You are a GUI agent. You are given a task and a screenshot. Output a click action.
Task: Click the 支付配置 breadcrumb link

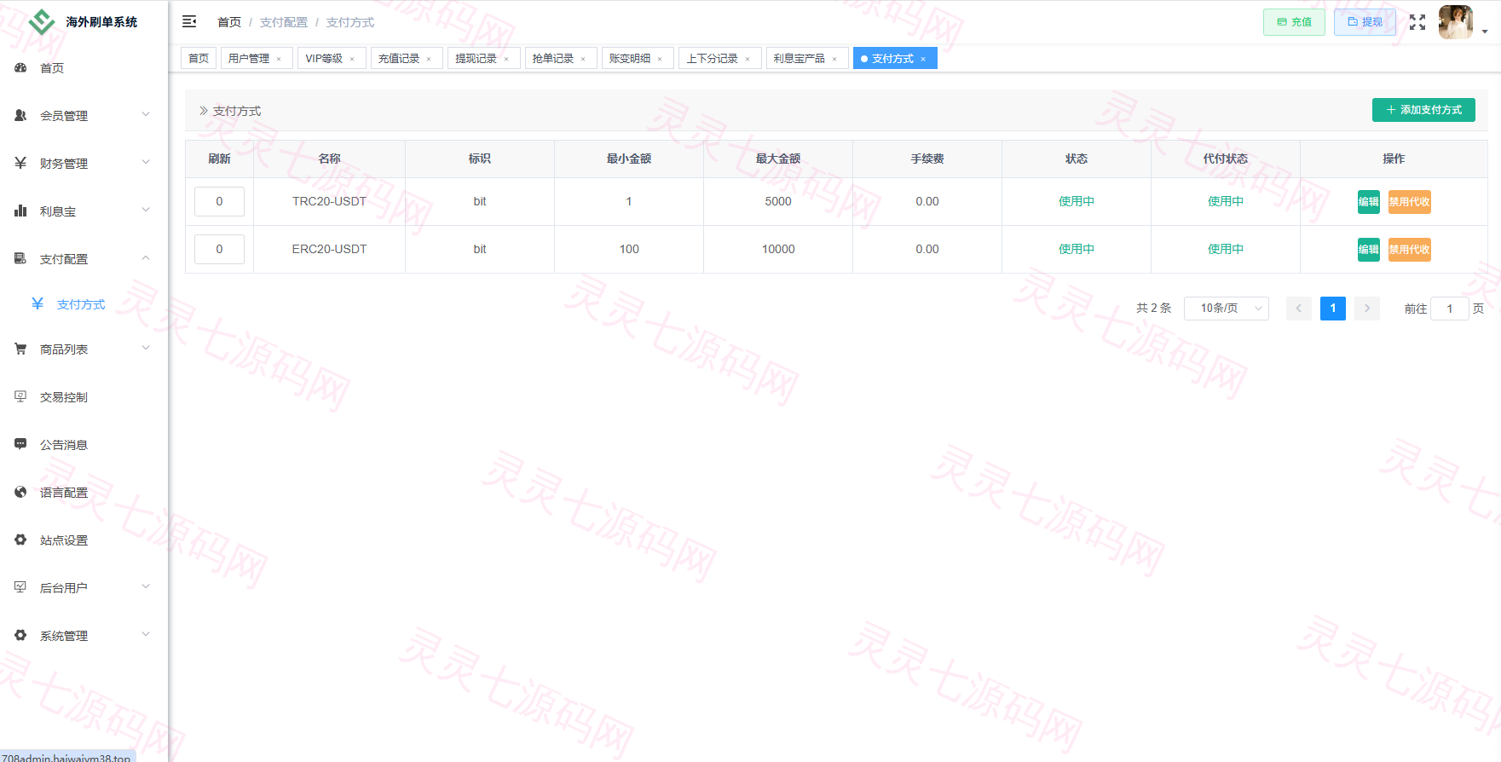coord(284,22)
